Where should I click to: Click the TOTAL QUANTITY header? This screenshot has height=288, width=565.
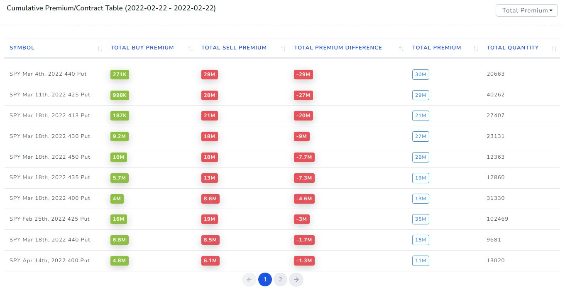pyautogui.click(x=513, y=48)
